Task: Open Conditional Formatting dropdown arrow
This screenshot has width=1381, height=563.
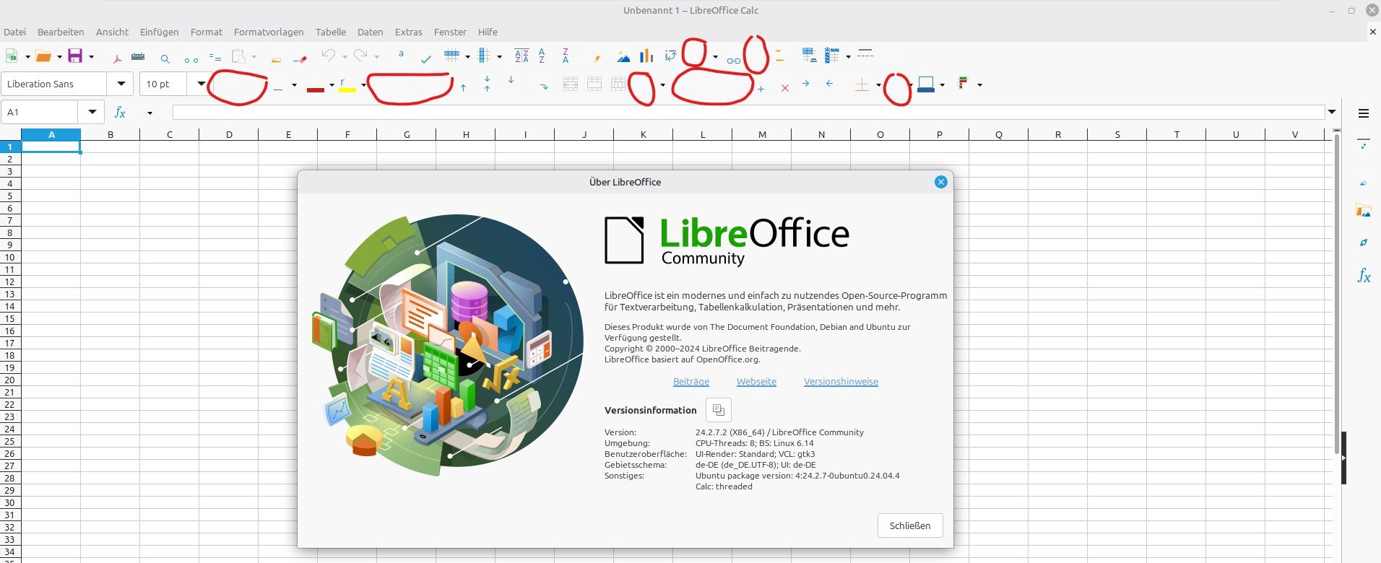Action: pos(979,85)
